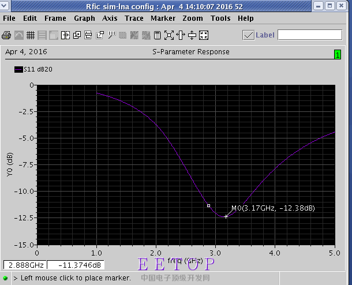
Task: Open the Frame menu
Action: pos(55,18)
